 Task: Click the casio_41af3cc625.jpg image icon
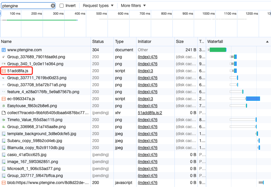(x=4, y=155)
